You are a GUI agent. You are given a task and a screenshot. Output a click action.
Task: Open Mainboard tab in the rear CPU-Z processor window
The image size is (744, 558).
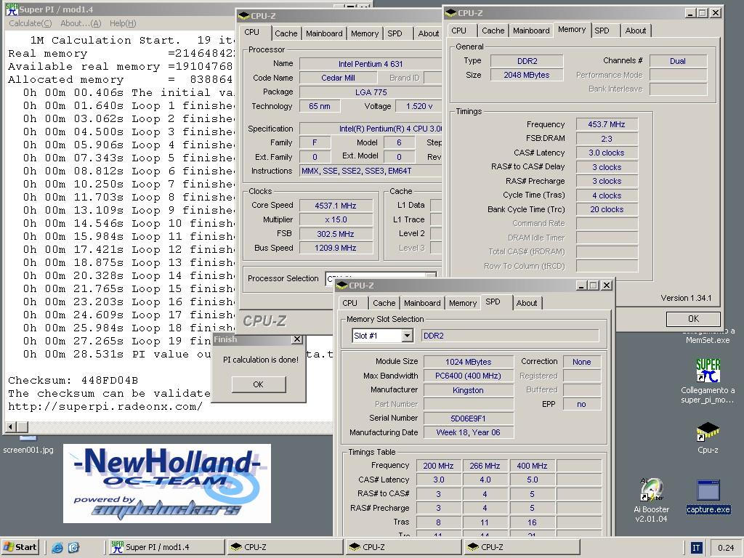[324, 33]
